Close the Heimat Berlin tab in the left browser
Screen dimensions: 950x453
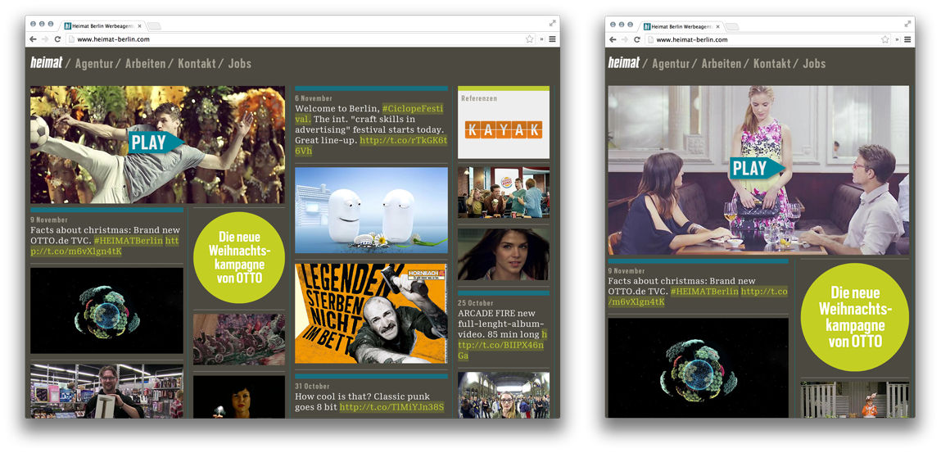click(x=140, y=26)
